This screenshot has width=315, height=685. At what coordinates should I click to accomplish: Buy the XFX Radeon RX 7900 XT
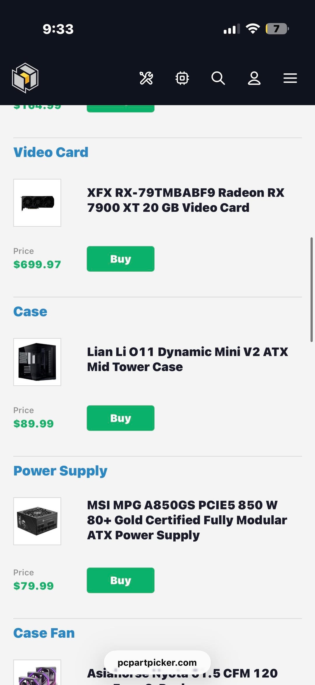click(120, 259)
